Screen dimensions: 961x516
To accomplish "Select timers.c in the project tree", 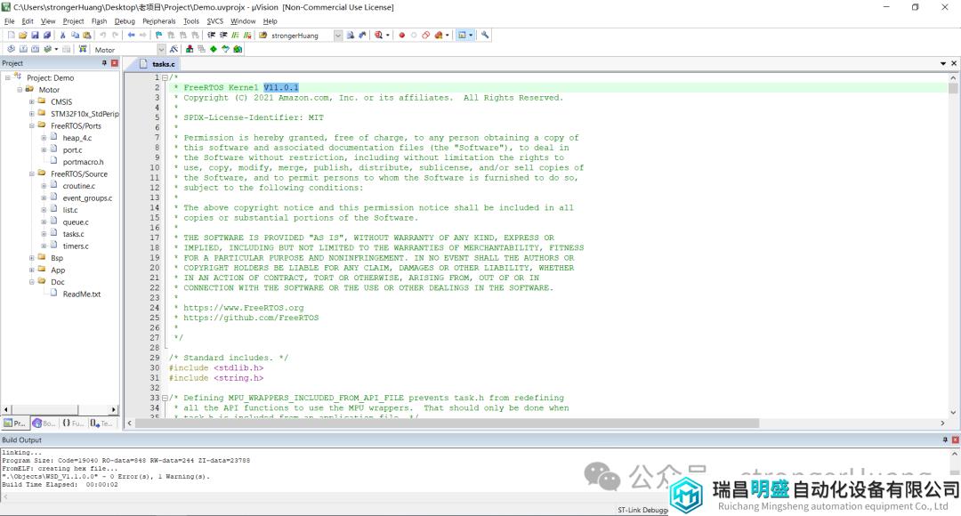I will pos(76,246).
